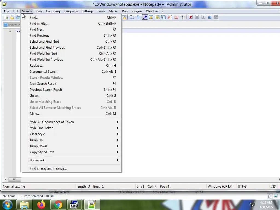Start macro recording with the red Record icon

click(x=191, y=17)
